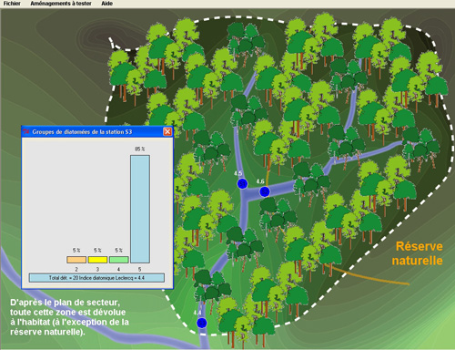455x350 pixels.
Task: Click the blue S1 station marker
Action: point(242,183)
